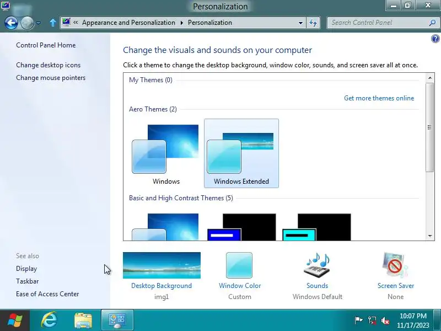The image size is (441, 331).
Task: Open Change mouse pointers link
Action: point(51,78)
